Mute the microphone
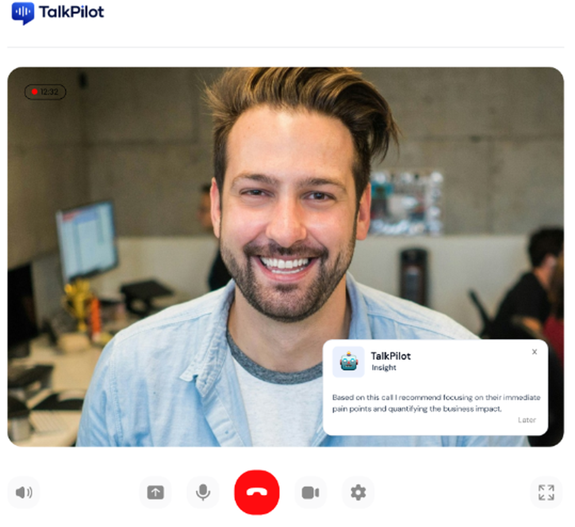This screenshot has height=527, width=575. pos(203,492)
